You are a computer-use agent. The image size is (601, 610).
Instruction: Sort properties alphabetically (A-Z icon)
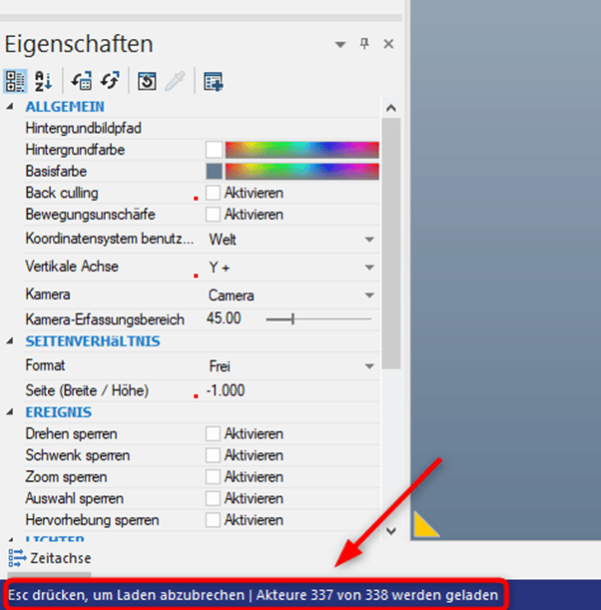tap(43, 82)
